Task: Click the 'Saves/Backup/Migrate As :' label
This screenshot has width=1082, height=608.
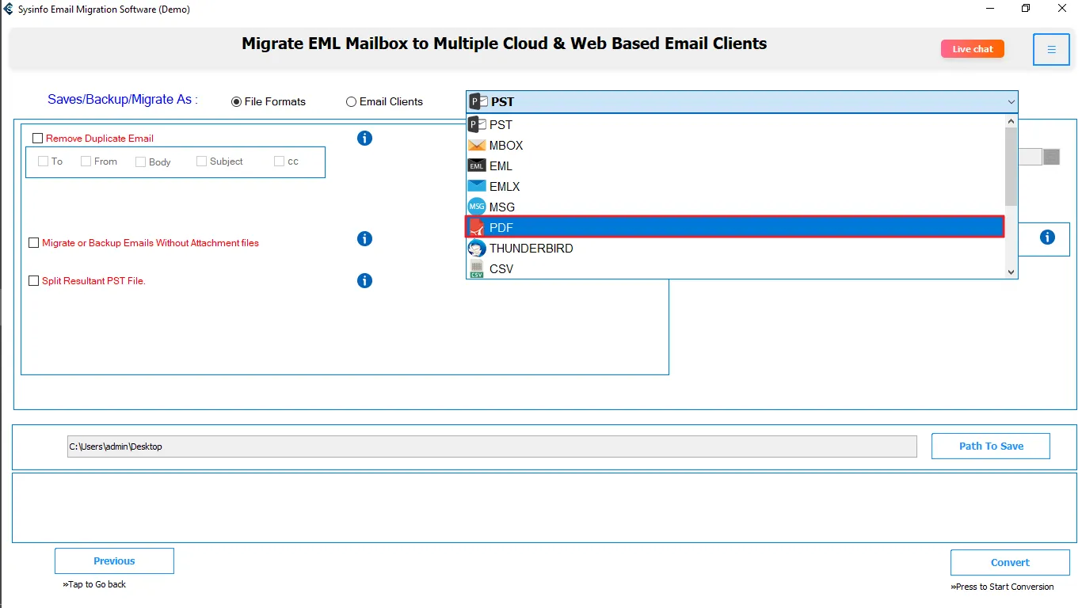Action: [x=123, y=100]
